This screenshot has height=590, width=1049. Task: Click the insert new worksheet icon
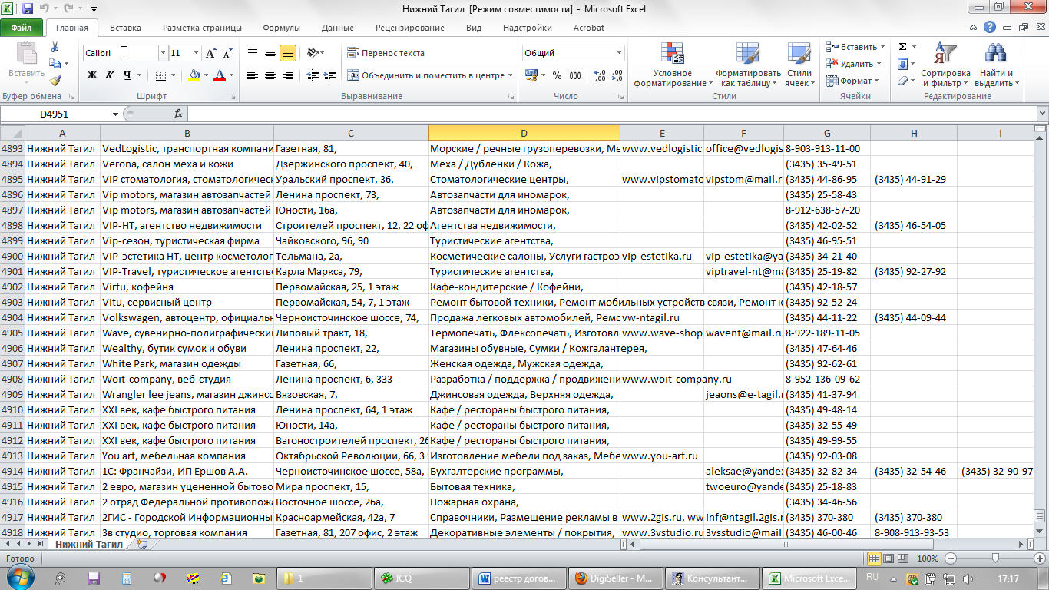click(x=141, y=544)
